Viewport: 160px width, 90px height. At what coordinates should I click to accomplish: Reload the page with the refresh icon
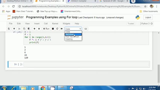coord(13,6)
